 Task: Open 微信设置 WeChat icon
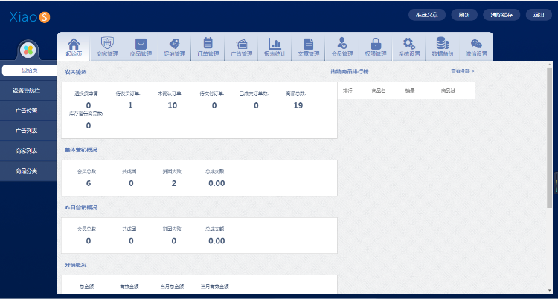(x=475, y=46)
